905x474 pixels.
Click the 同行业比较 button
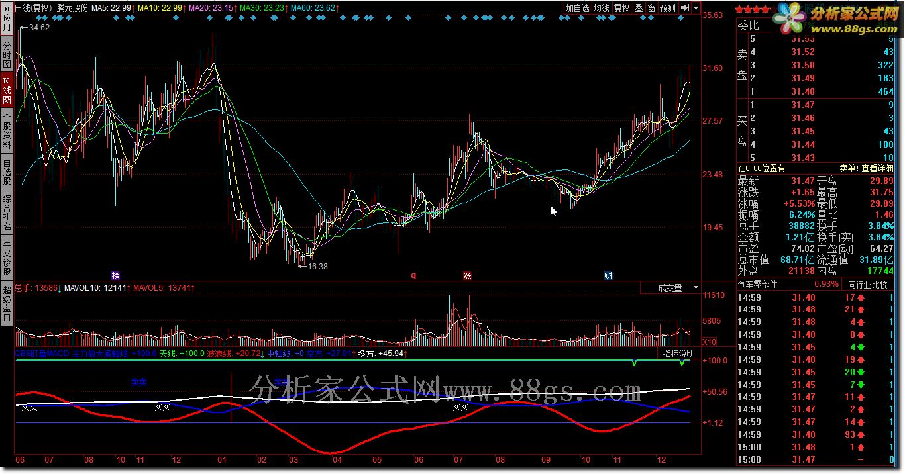point(868,285)
